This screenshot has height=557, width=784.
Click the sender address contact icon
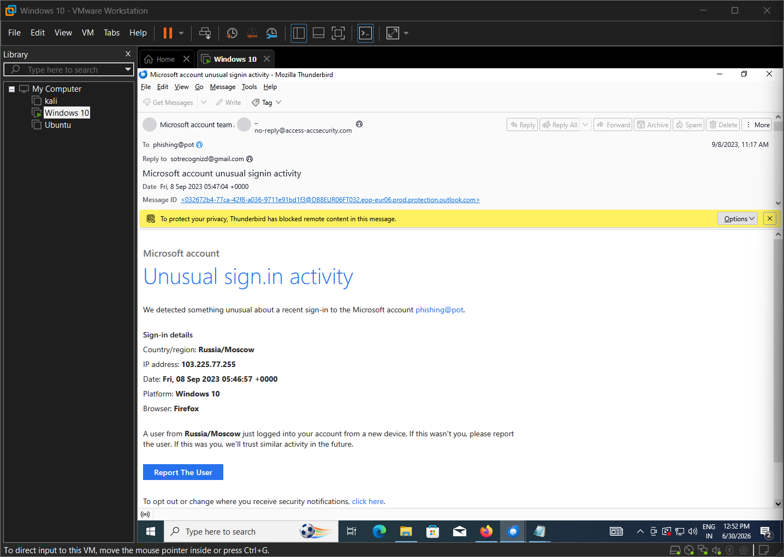pos(359,124)
